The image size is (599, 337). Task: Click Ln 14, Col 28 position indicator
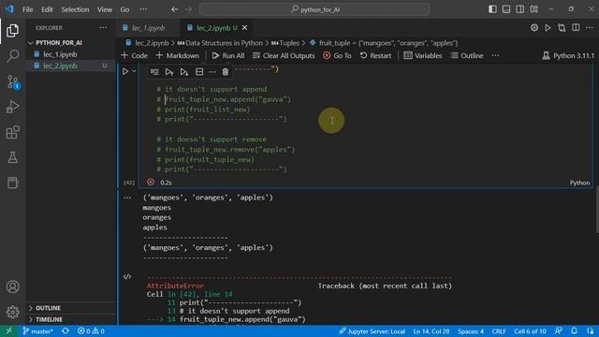(431, 331)
